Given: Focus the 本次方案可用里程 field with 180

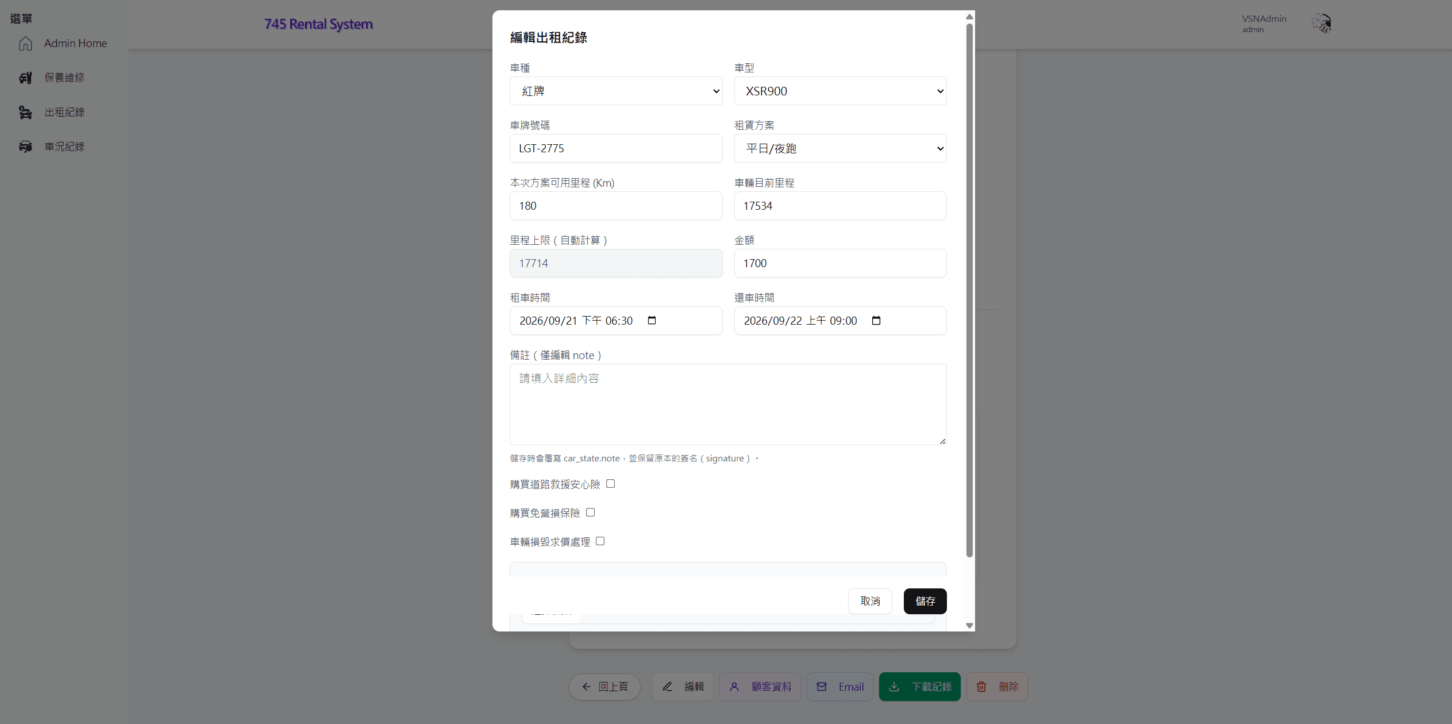Looking at the screenshot, I should pyautogui.click(x=616, y=206).
